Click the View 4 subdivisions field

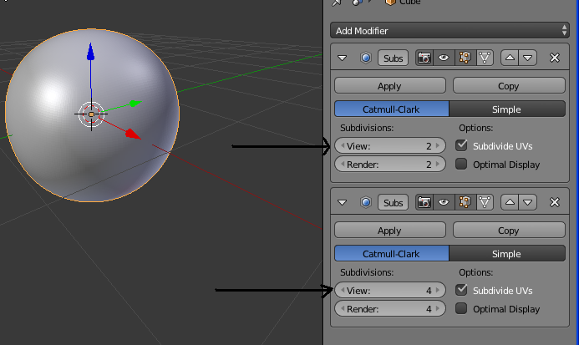click(x=390, y=291)
